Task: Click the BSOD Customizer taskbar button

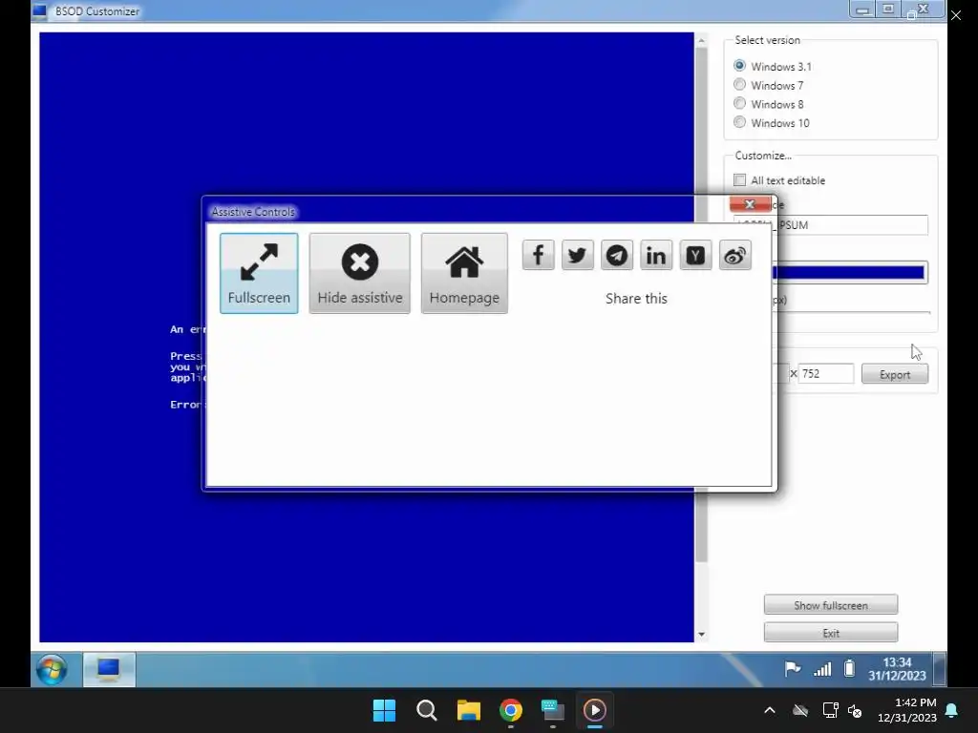Action: [x=109, y=669]
